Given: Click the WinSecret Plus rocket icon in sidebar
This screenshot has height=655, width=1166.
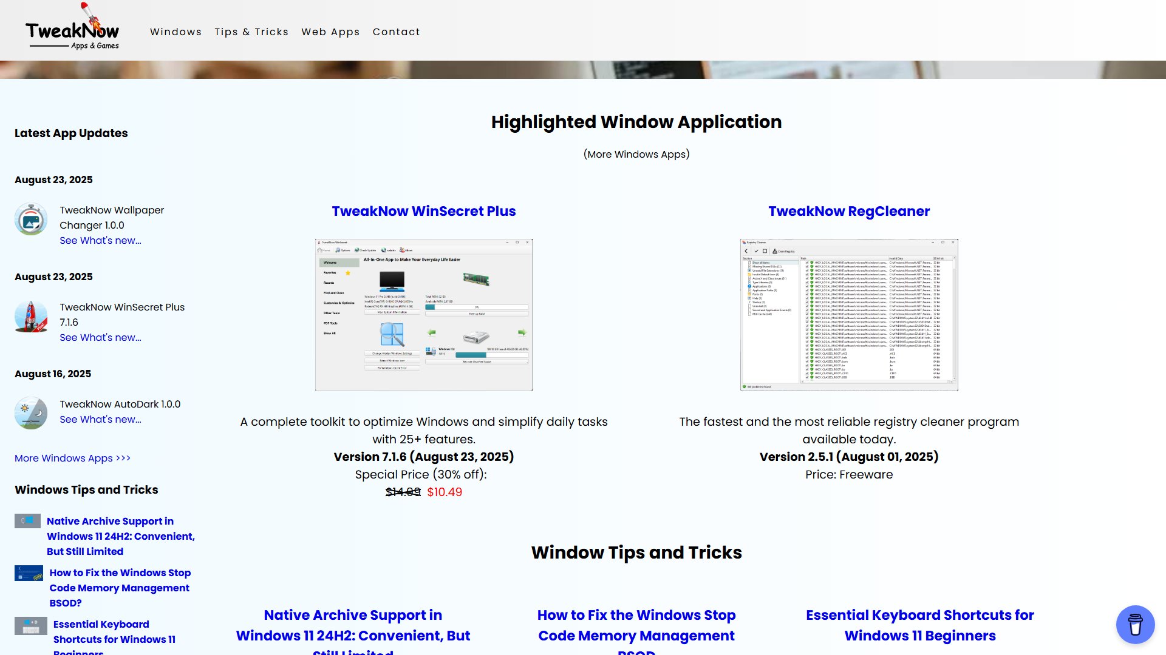Looking at the screenshot, I should click(31, 316).
